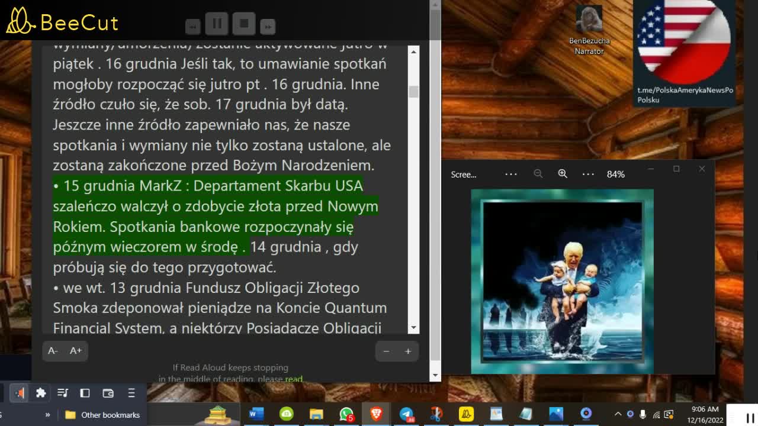
Task: Pause the Read Aloud playback
Action: pos(217,24)
